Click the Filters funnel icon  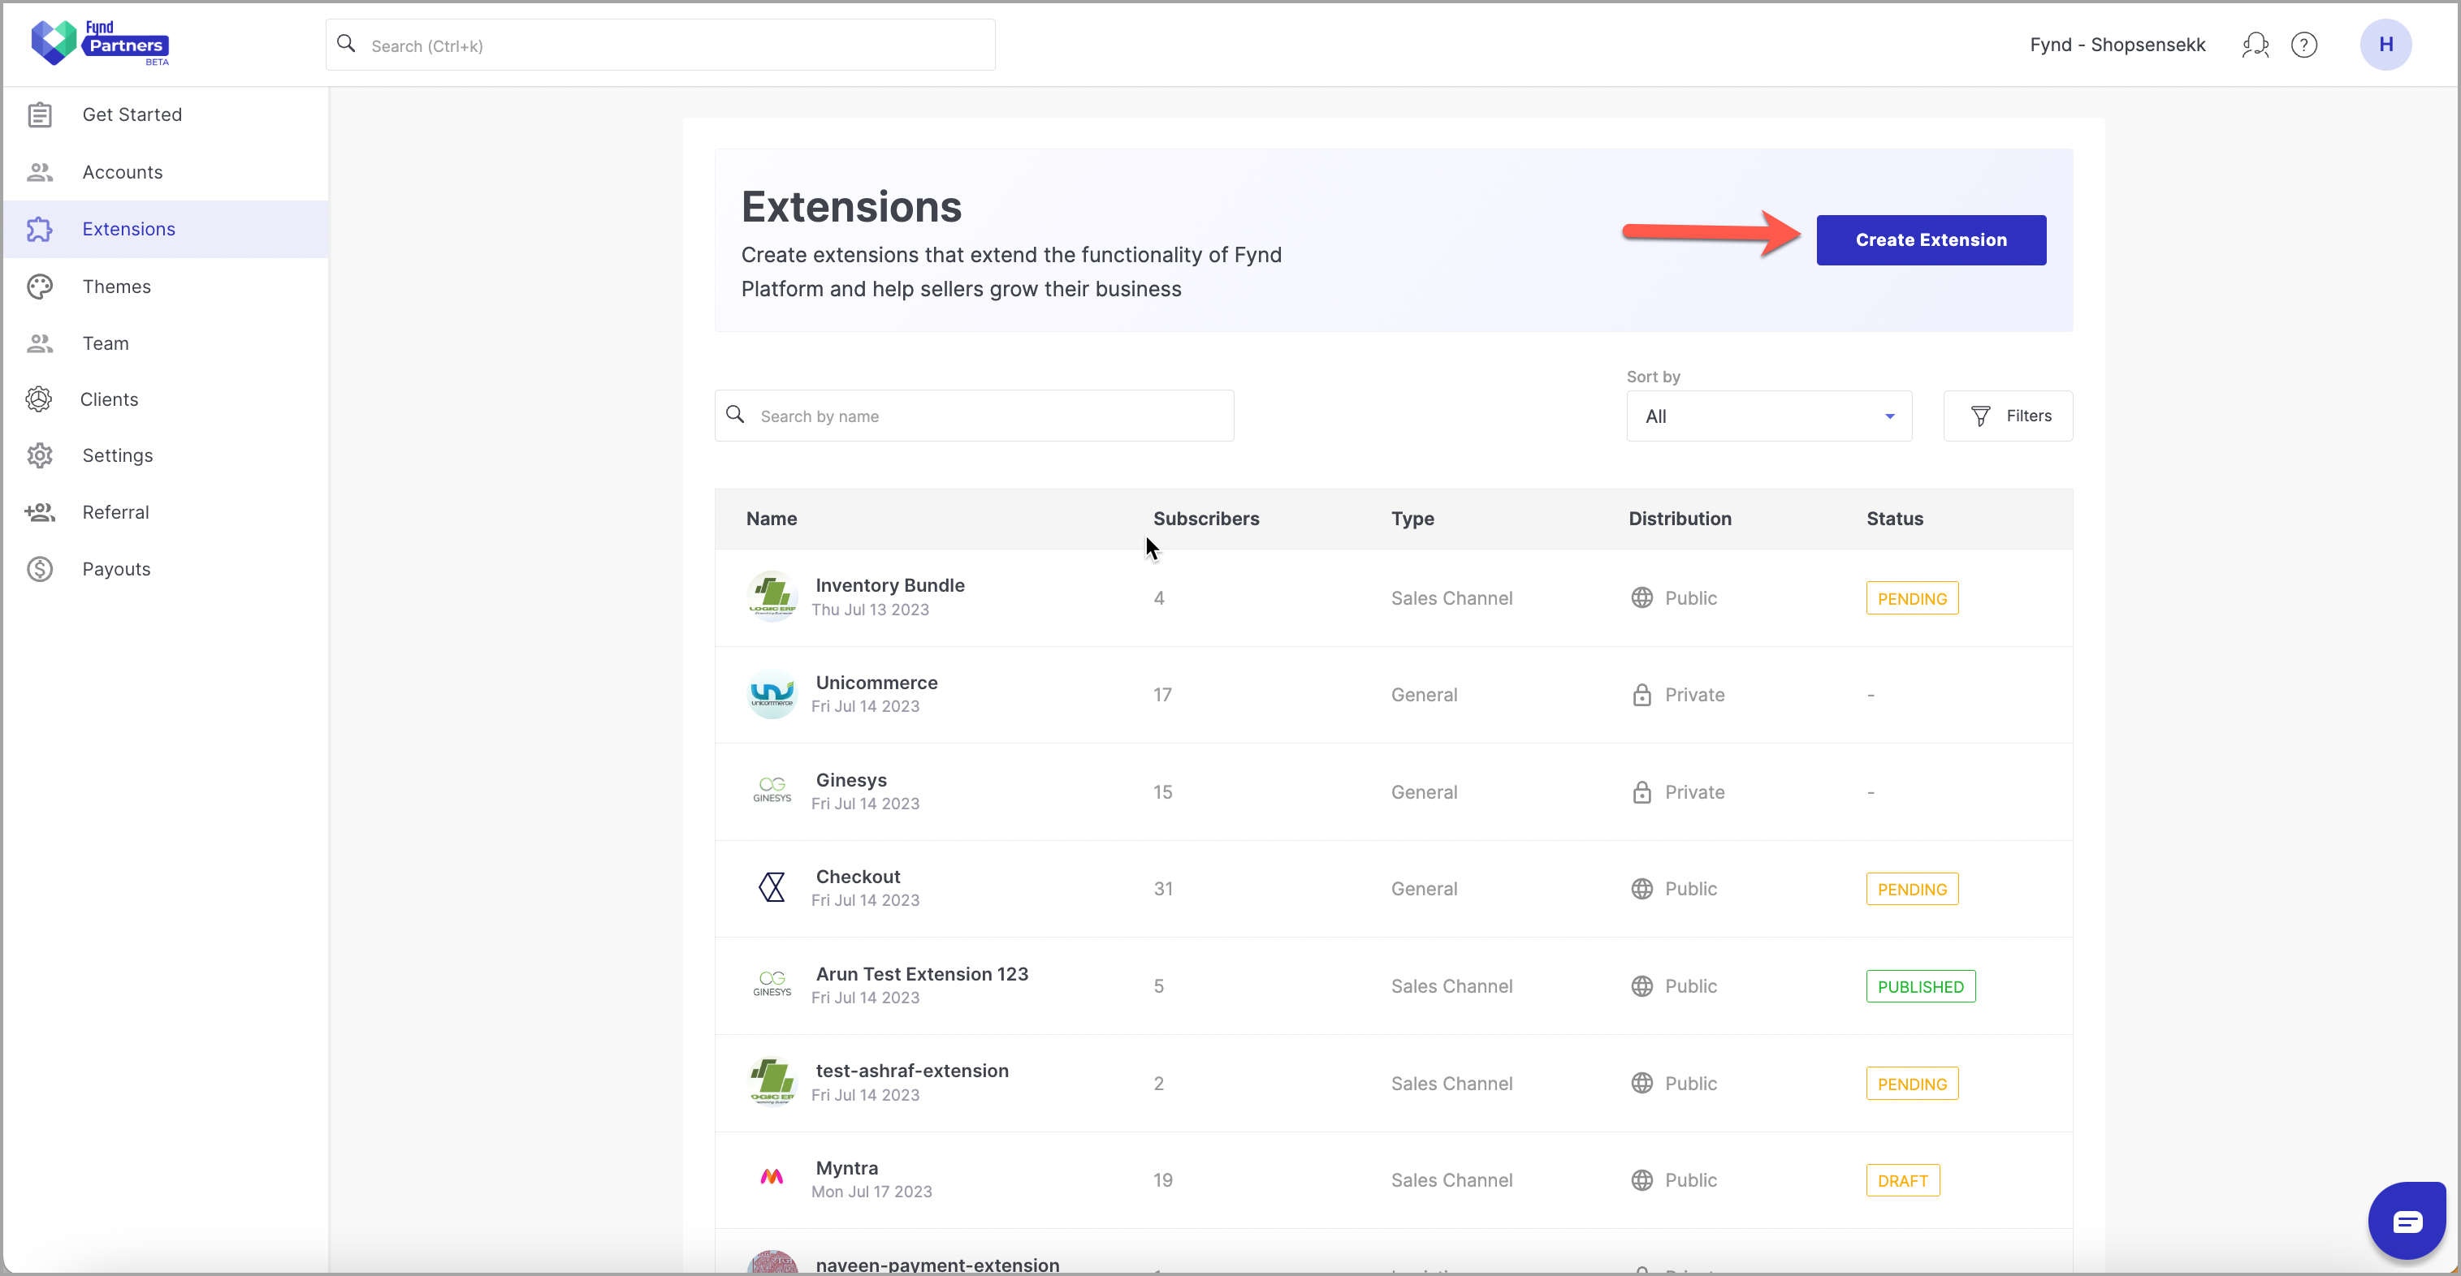[x=1980, y=416]
